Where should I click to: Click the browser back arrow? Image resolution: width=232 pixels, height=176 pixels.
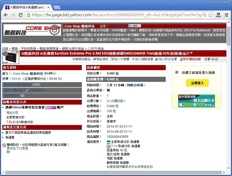tap(6, 15)
